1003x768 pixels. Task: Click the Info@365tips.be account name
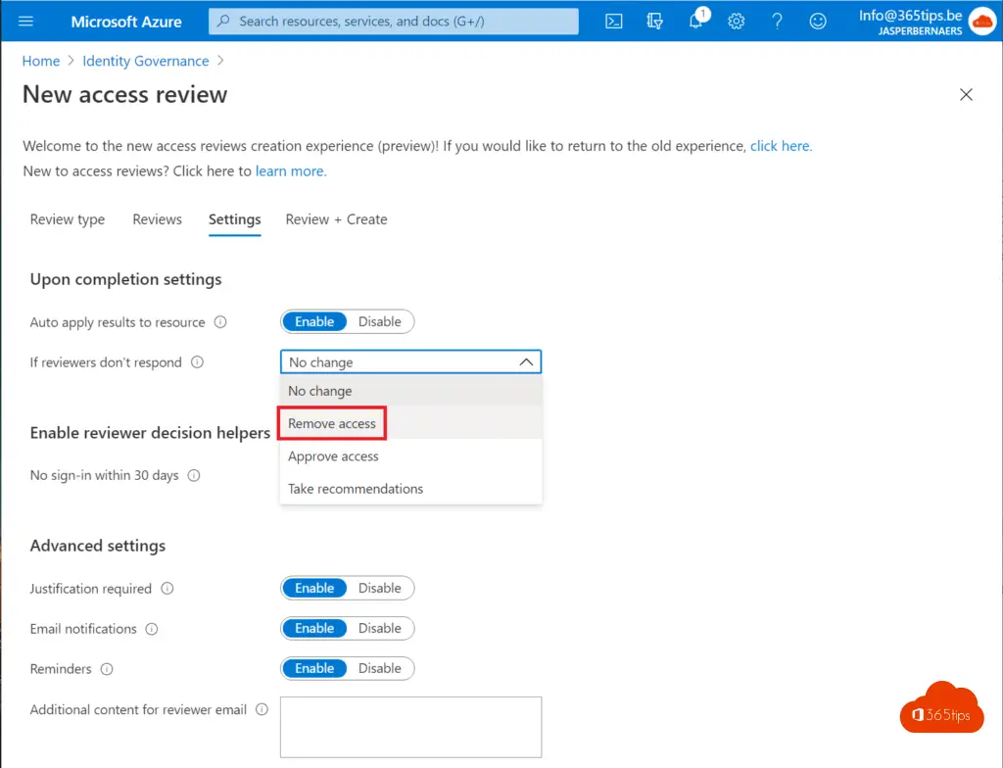(x=910, y=16)
